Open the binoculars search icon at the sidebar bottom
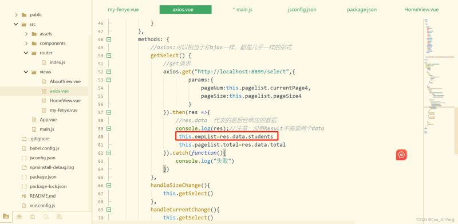 [19, 217]
